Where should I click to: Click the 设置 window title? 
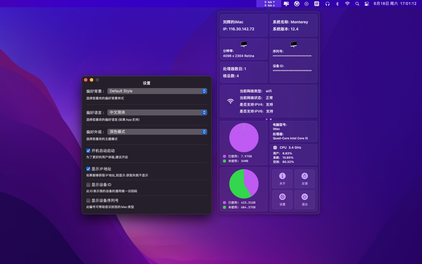pyautogui.click(x=147, y=83)
